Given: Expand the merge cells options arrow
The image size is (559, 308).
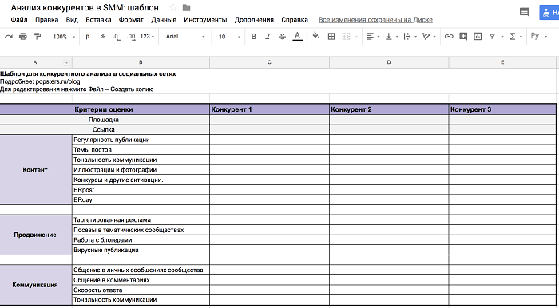Looking at the screenshot, I should 356,37.
